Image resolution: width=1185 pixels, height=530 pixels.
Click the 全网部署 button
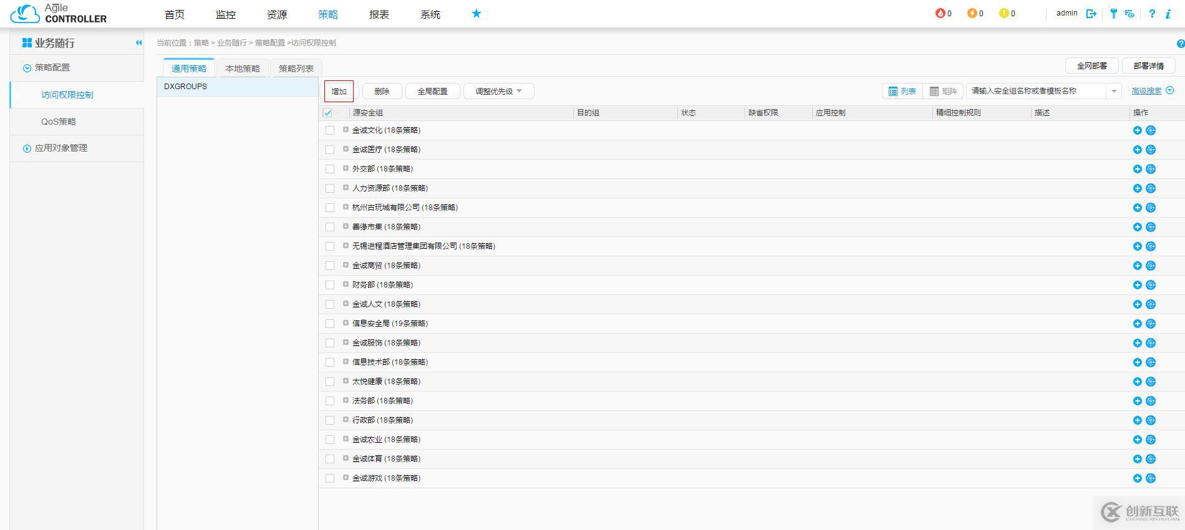(x=1092, y=65)
